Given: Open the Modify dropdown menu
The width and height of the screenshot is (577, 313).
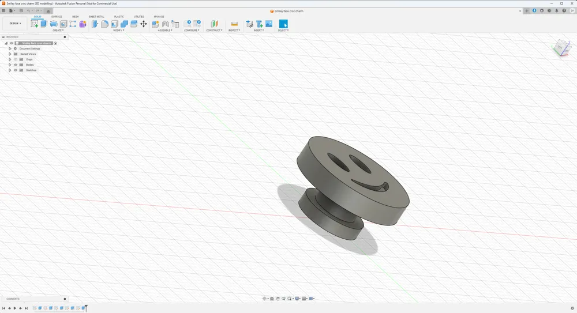Looking at the screenshot, I should point(118,30).
